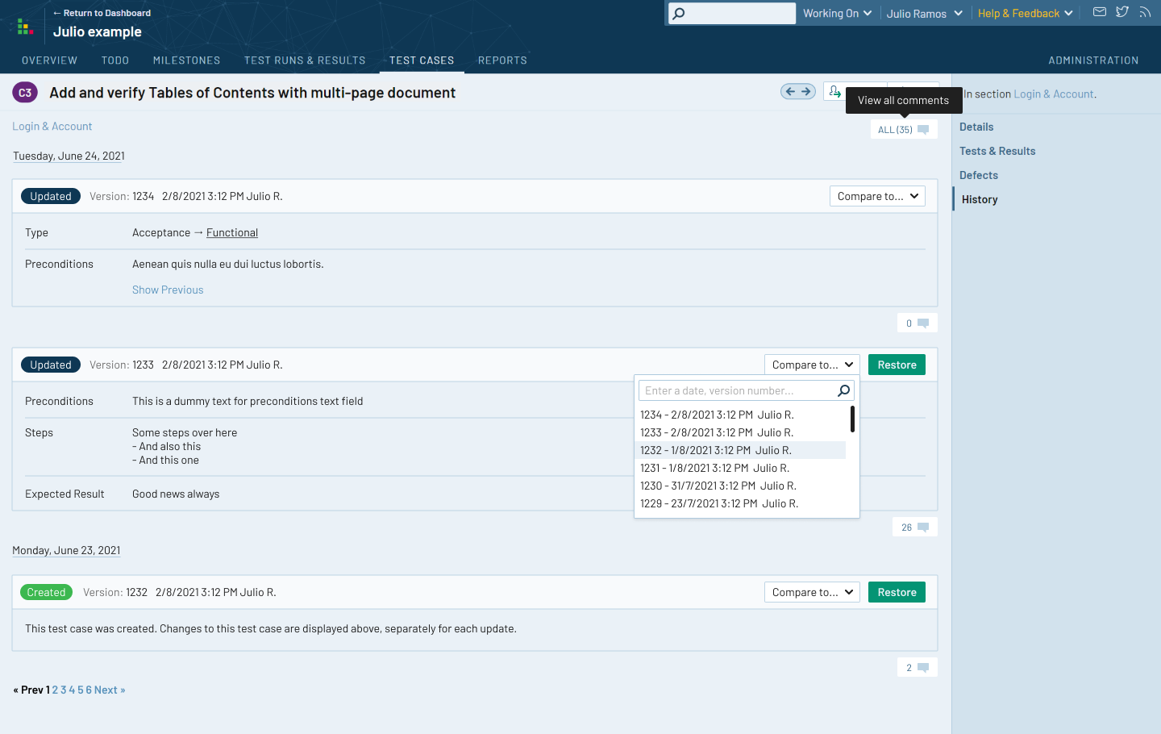Open the Details sidebar item
The width and height of the screenshot is (1161, 734).
click(976, 127)
